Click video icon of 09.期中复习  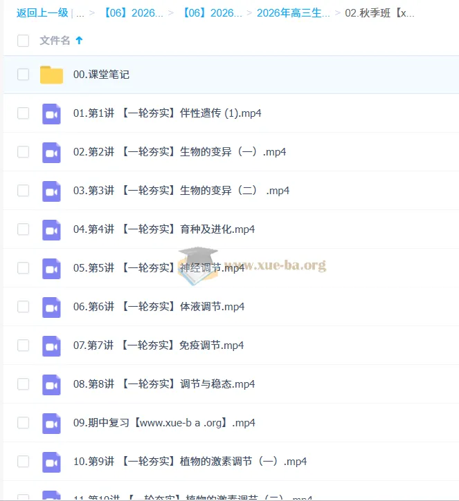[x=51, y=423]
